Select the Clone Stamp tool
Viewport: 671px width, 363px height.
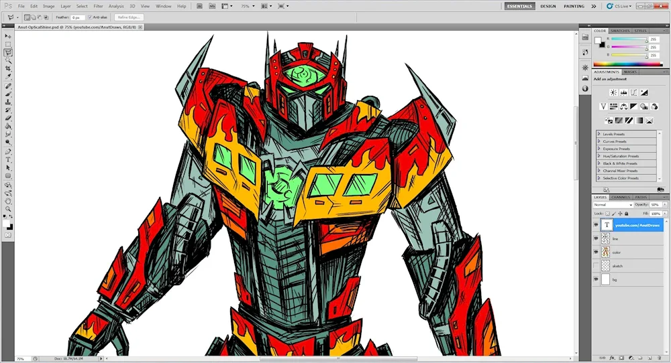[8, 102]
